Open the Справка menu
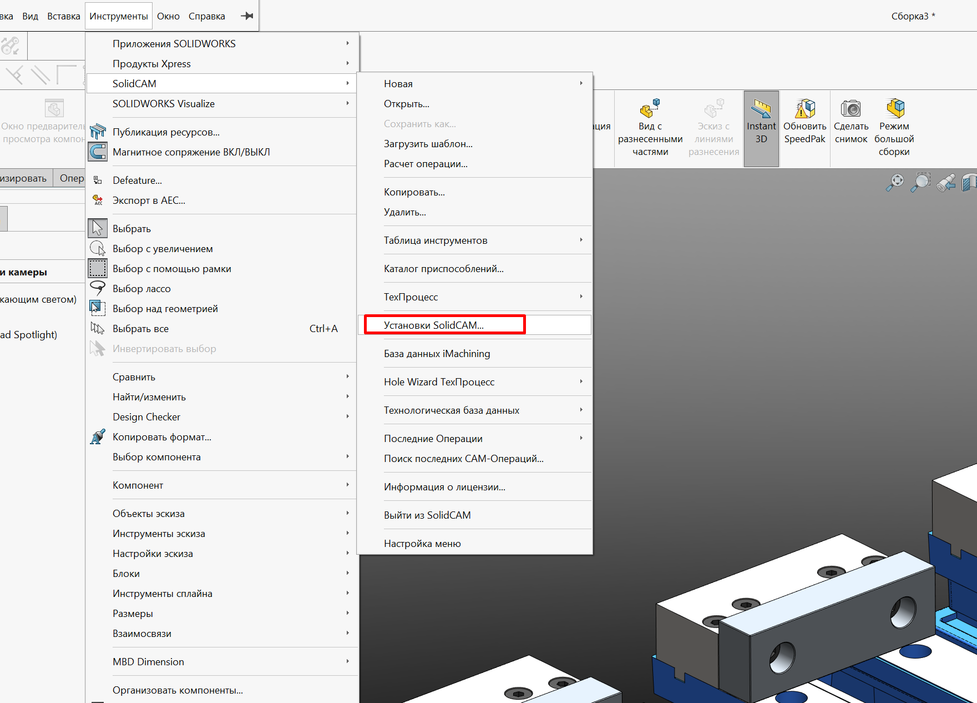977x703 pixels. click(207, 16)
